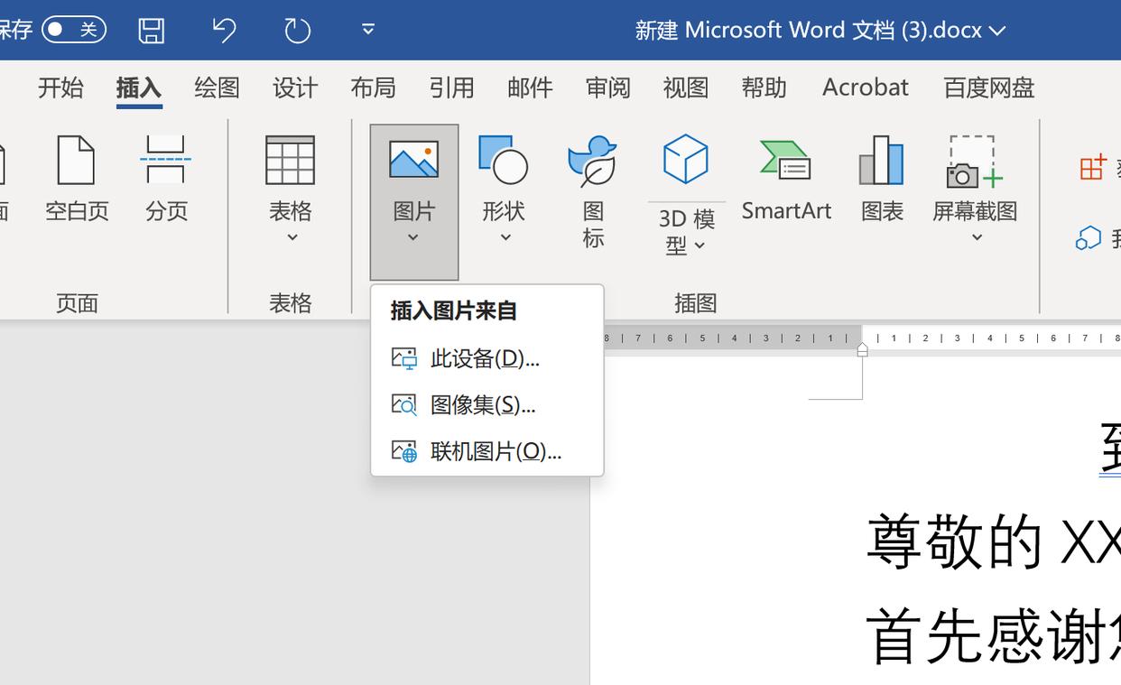The height and width of the screenshot is (685, 1121).
Task: Insert a page break via 分页
Action: (x=166, y=176)
